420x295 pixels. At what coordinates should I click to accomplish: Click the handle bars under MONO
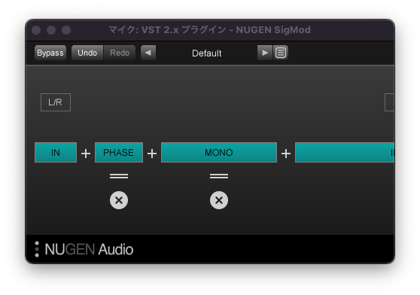219,176
